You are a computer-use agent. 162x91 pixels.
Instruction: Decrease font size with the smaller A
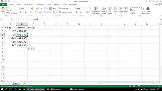[42, 9]
